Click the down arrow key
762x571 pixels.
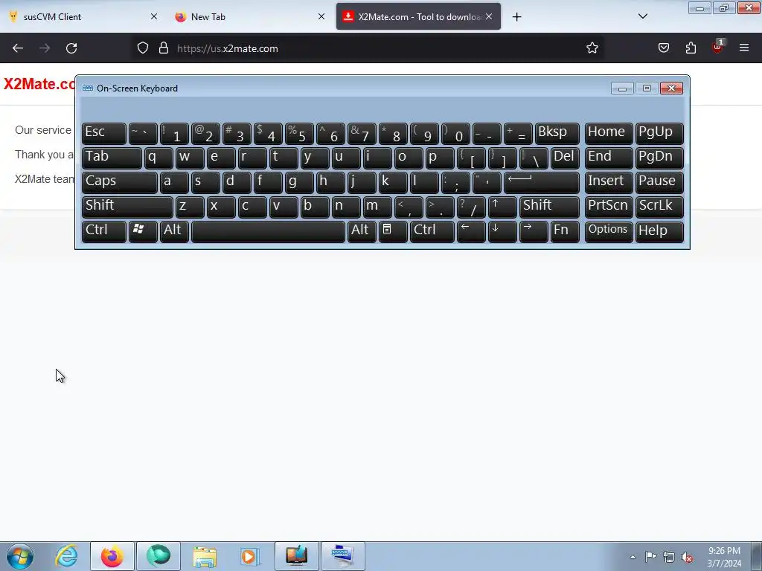[x=502, y=231]
